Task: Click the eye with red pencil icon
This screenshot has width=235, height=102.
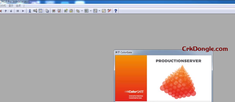Action: pyautogui.click(x=109, y=11)
